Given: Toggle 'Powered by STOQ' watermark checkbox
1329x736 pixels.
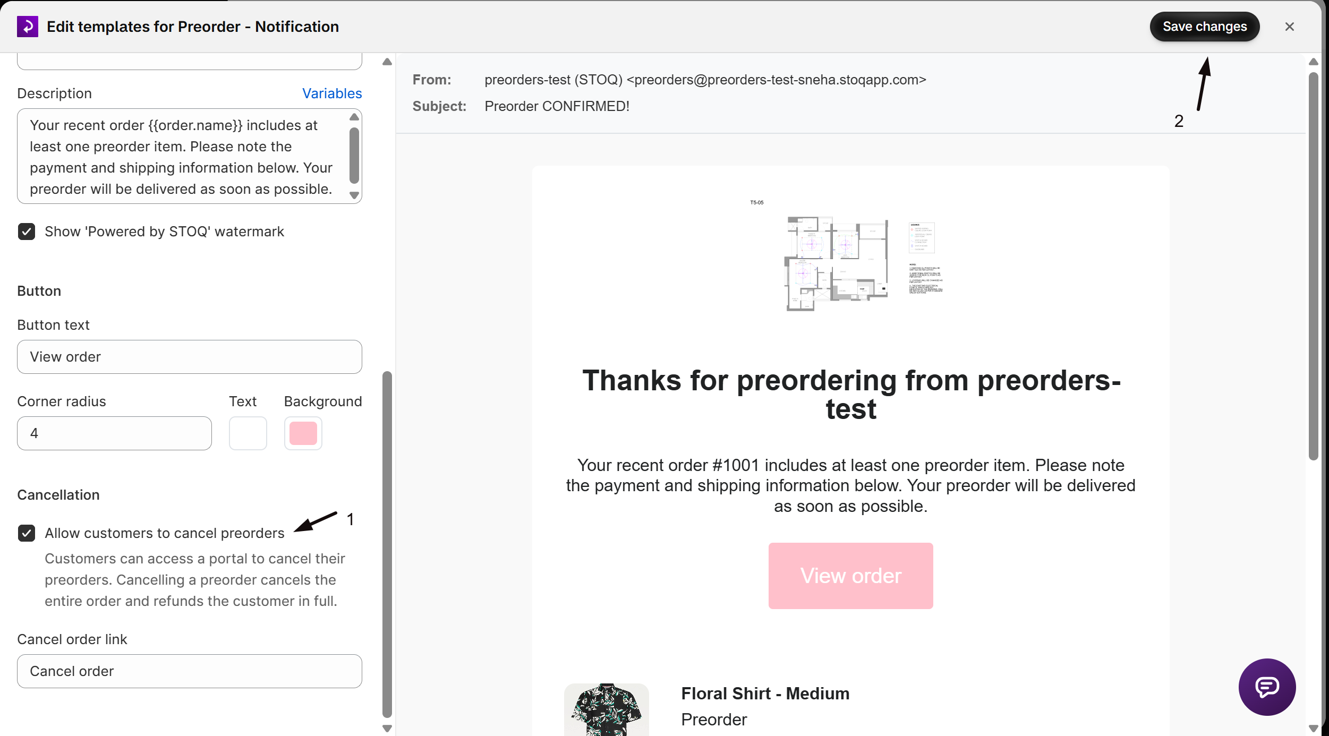Looking at the screenshot, I should [x=27, y=232].
